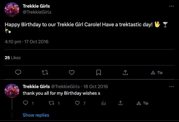Open the 18 Oct 2016 reply timestamp

[x=95, y=87]
